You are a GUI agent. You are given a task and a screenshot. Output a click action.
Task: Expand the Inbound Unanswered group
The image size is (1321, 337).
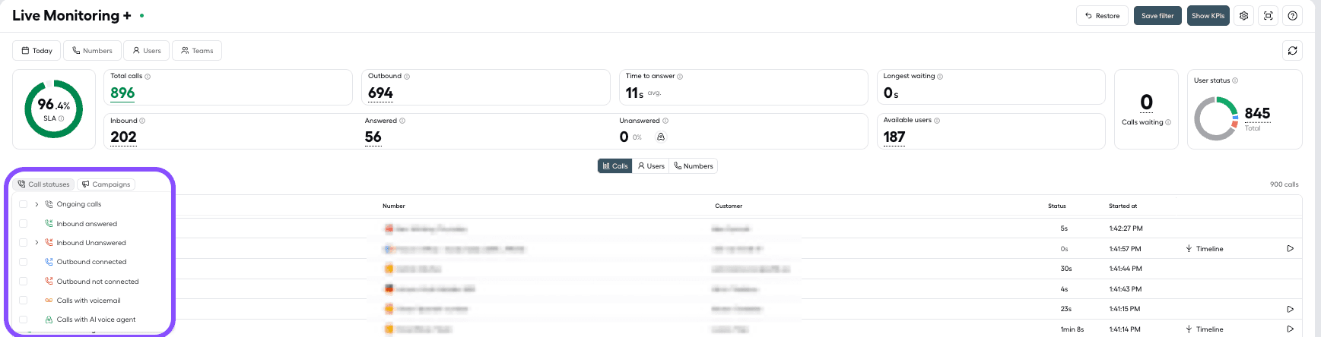pyautogui.click(x=37, y=243)
